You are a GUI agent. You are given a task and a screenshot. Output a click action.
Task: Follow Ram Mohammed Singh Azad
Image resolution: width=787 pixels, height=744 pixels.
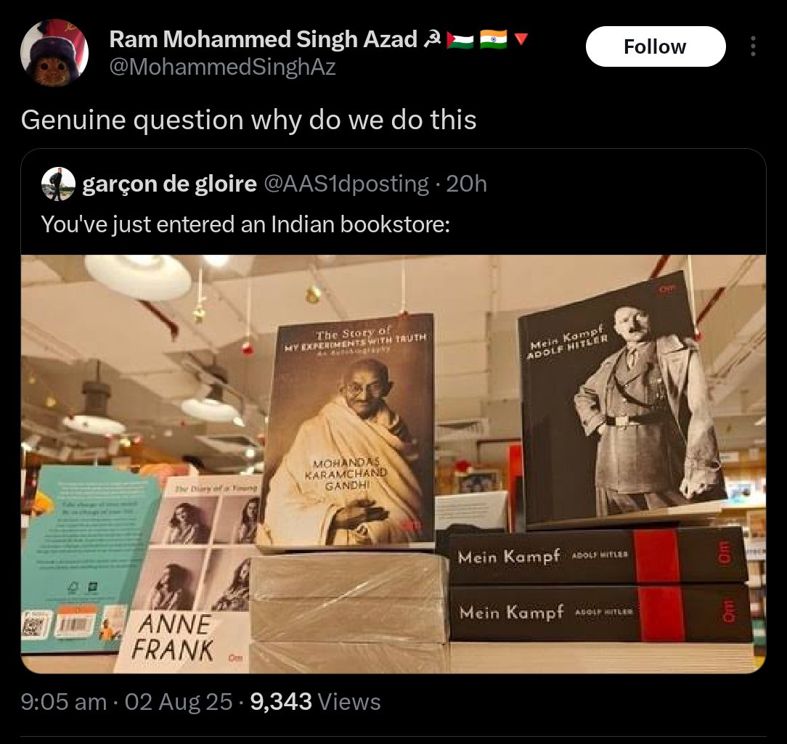[x=655, y=46]
